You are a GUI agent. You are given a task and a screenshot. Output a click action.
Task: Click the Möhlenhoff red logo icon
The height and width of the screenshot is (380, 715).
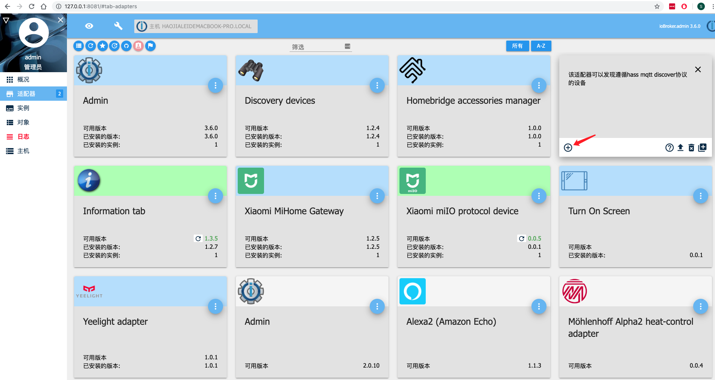tap(574, 291)
